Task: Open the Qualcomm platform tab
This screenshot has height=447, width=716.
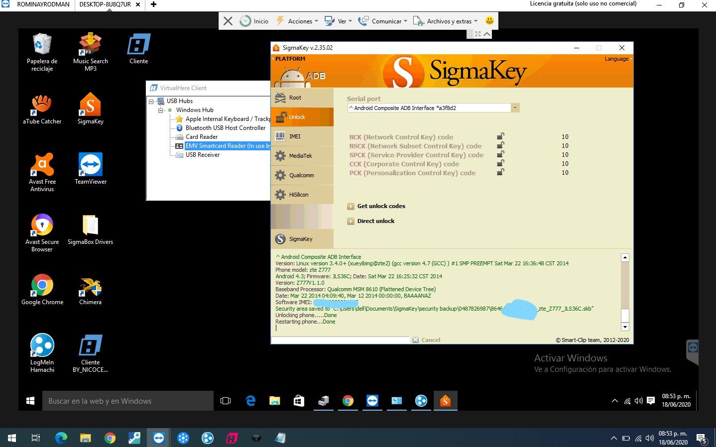Action: click(302, 175)
